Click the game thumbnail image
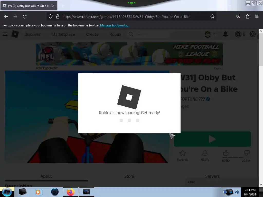The image size is (263, 197). click(87, 117)
